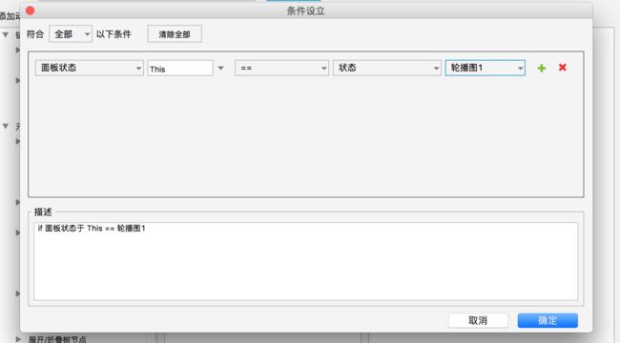620x343 pixels.
Task: Click the 描述 section label
Action: pos(43,212)
